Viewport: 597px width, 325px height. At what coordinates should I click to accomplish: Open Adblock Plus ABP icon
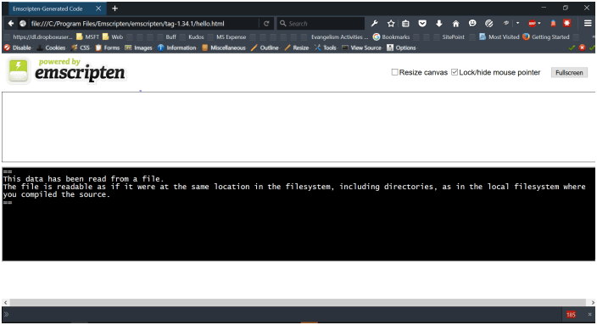click(533, 24)
